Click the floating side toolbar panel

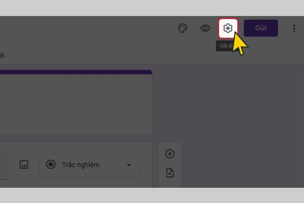point(170,165)
